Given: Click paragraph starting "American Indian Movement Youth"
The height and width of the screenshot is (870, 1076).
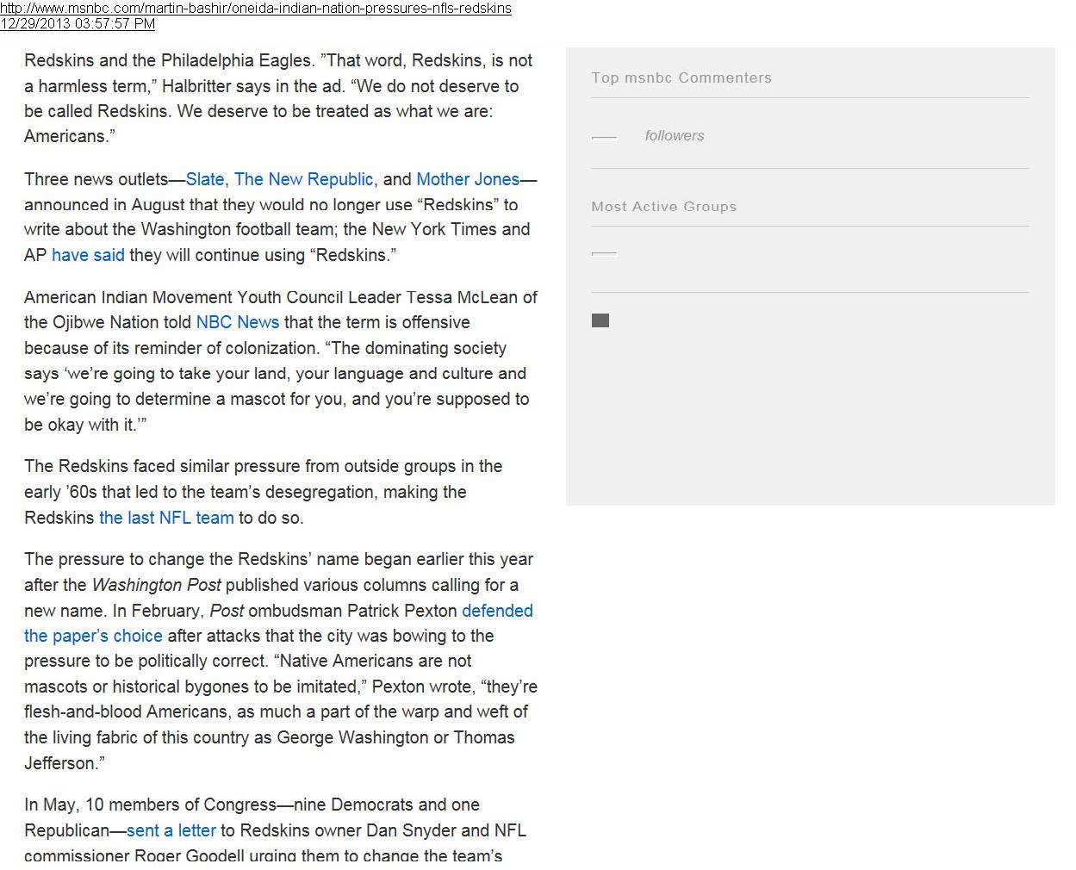Looking at the screenshot, I should [280, 361].
